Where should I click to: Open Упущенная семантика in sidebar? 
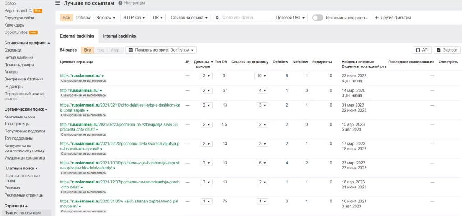[x=24, y=158]
